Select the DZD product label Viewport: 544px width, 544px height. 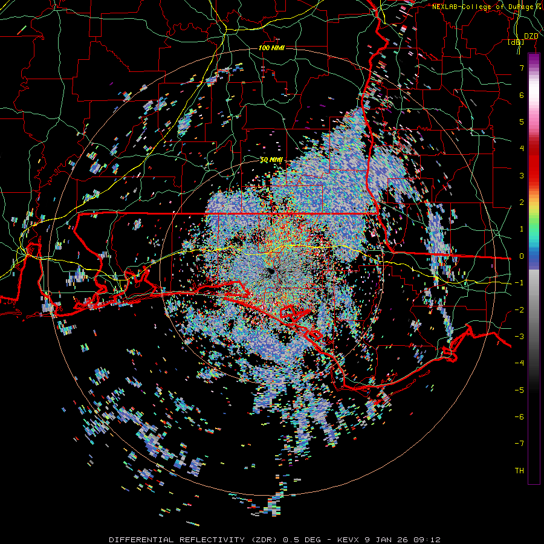pyautogui.click(x=531, y=36)
